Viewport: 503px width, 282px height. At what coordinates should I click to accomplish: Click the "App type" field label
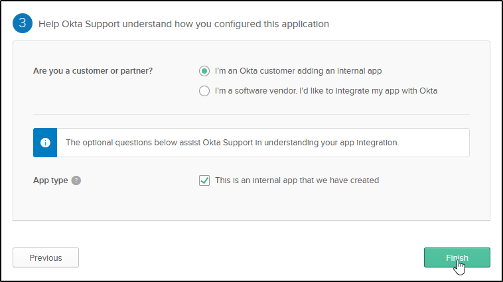pos(50,180)
